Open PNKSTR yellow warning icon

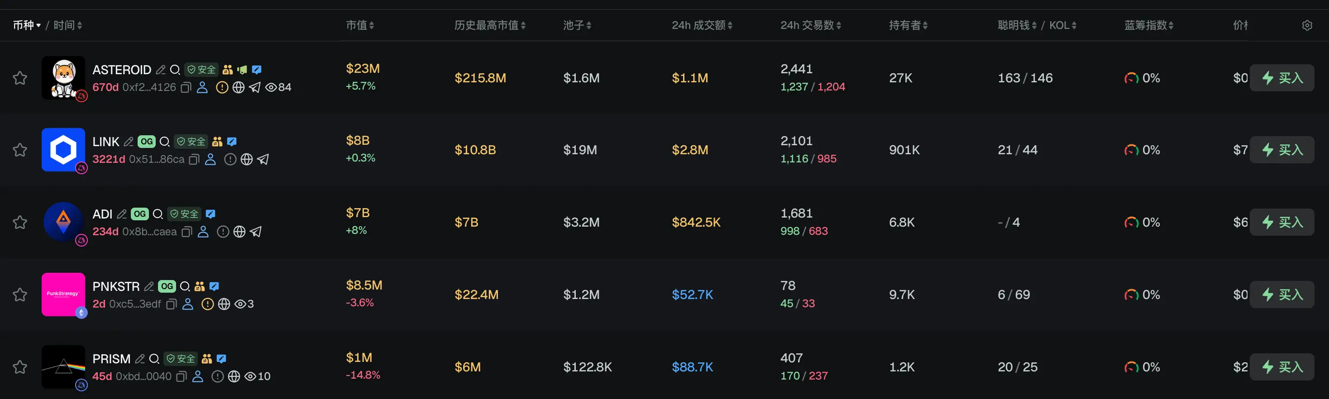(207, 304)
